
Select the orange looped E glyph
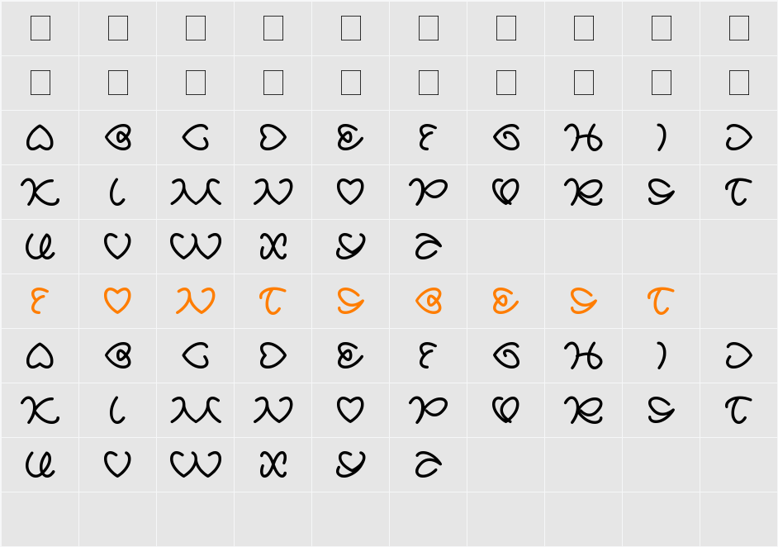[x=505, y=301]
